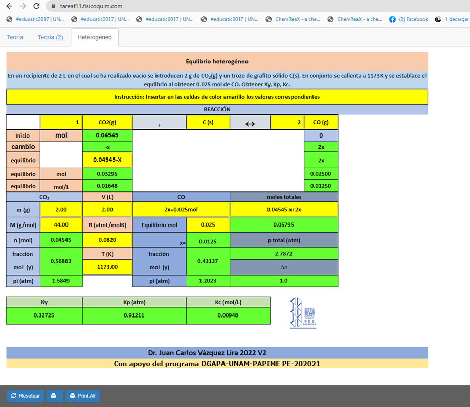Click the CO2 partial pressure 1.5849
Viewport: 470px width, 407px height.
(x=61, y=281)
